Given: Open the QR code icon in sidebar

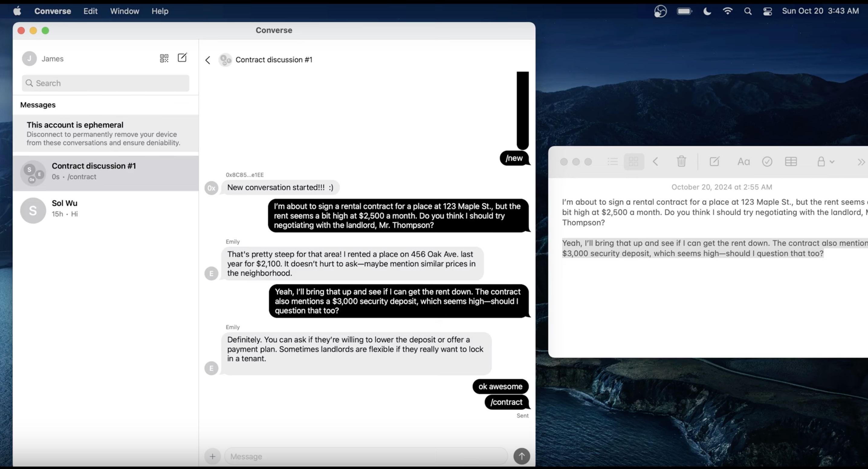Looking at the screenshot, I should point(164,58).
